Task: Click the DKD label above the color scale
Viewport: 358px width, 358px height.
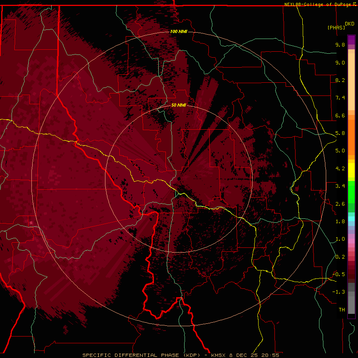Action: (x=350, y=24)
